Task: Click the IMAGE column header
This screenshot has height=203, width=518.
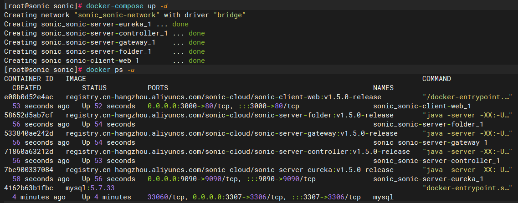Action: 76,79
